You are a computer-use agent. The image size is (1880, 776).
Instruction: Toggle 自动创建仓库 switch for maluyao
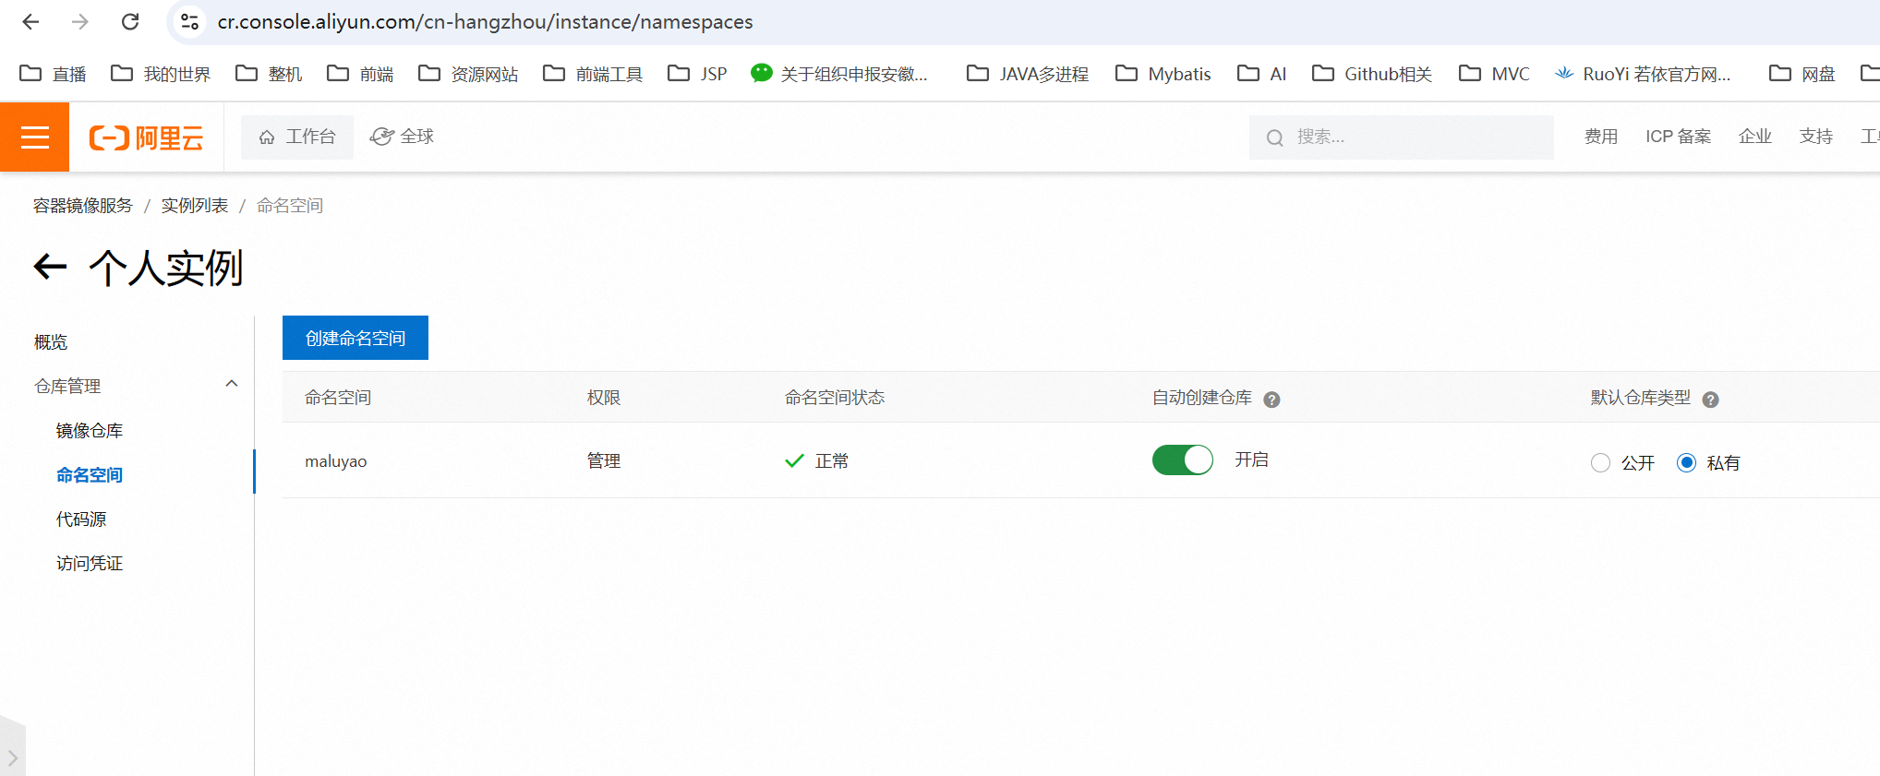pyautogui.click(x=1183, y=460)
